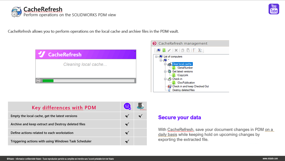Collapse the Get latest versions node
The height and width of the screenshot is (161, 285).
[165, 72]
